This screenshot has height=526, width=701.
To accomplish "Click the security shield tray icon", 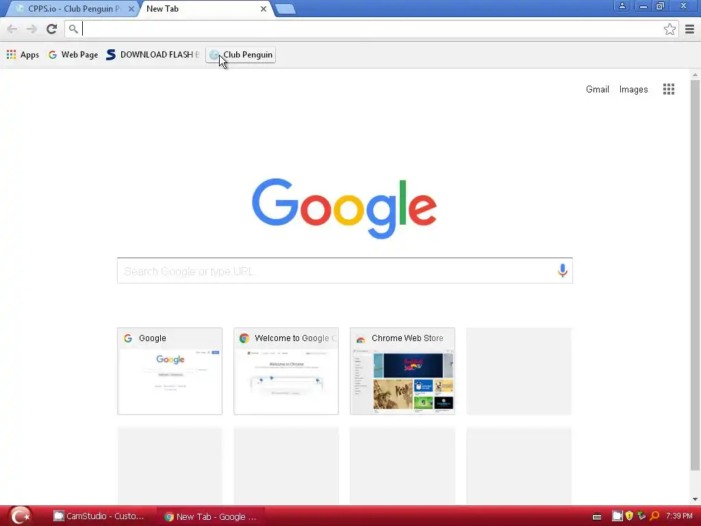I will 630,516.
